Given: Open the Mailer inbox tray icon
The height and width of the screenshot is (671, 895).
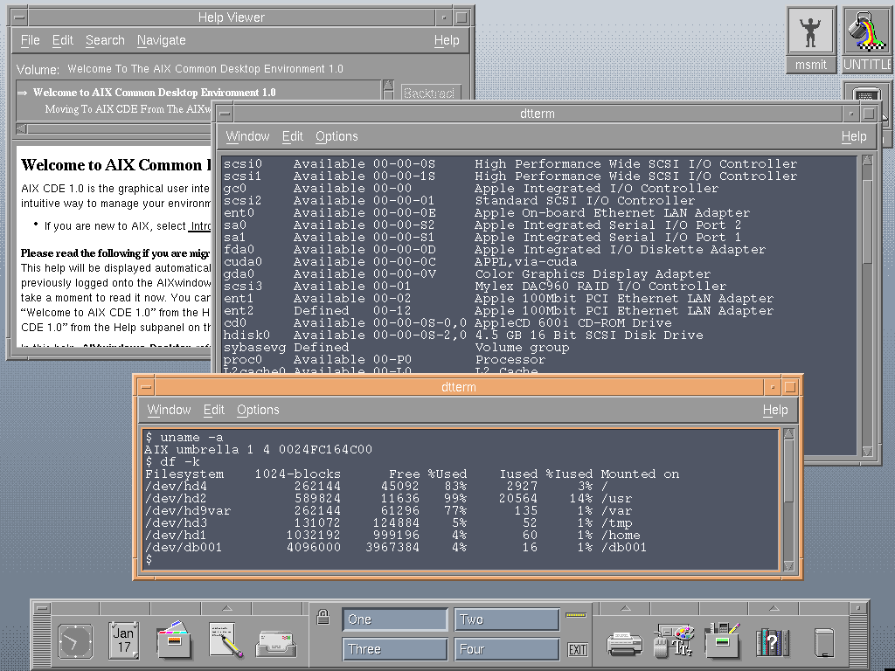Looking at the screenshot, I should click(276, 642).
